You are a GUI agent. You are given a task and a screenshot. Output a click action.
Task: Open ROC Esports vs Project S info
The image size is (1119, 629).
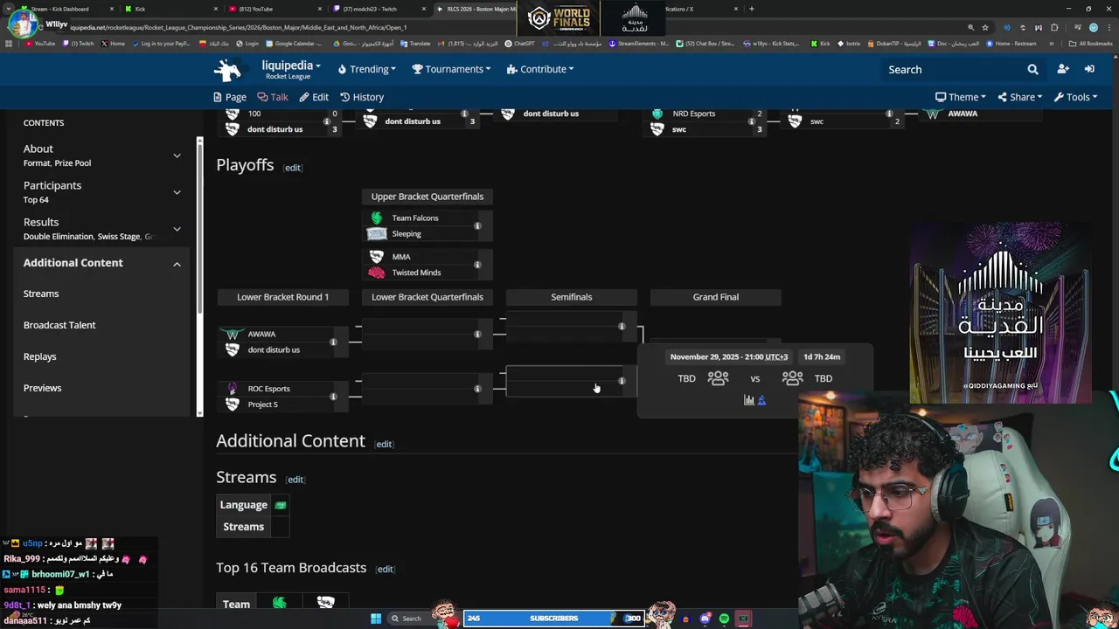click(333, 397)
